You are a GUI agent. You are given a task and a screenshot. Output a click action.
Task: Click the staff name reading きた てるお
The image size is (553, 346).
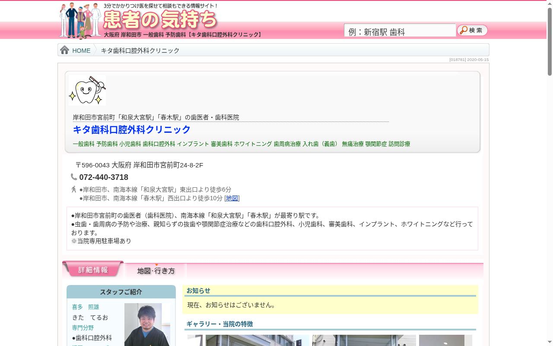point(90,317)
